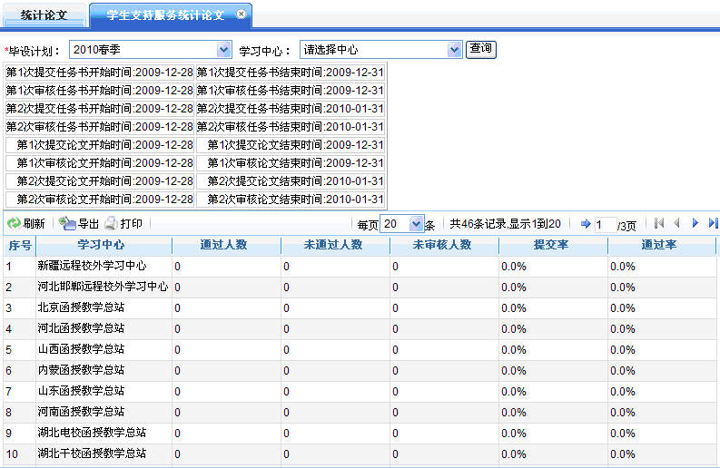Click 第1次提交任务书结束时间 cell
Viewport: 720px width, 468px height.
tap(291, 73)
